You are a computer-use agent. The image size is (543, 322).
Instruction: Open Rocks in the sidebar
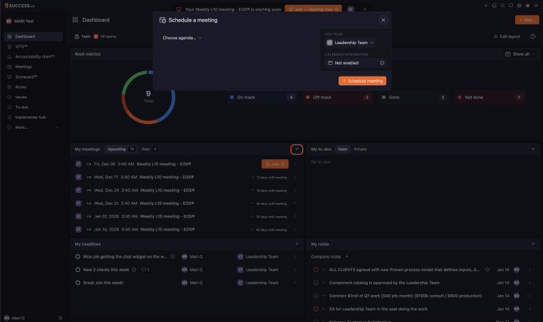tap(33, 87)
